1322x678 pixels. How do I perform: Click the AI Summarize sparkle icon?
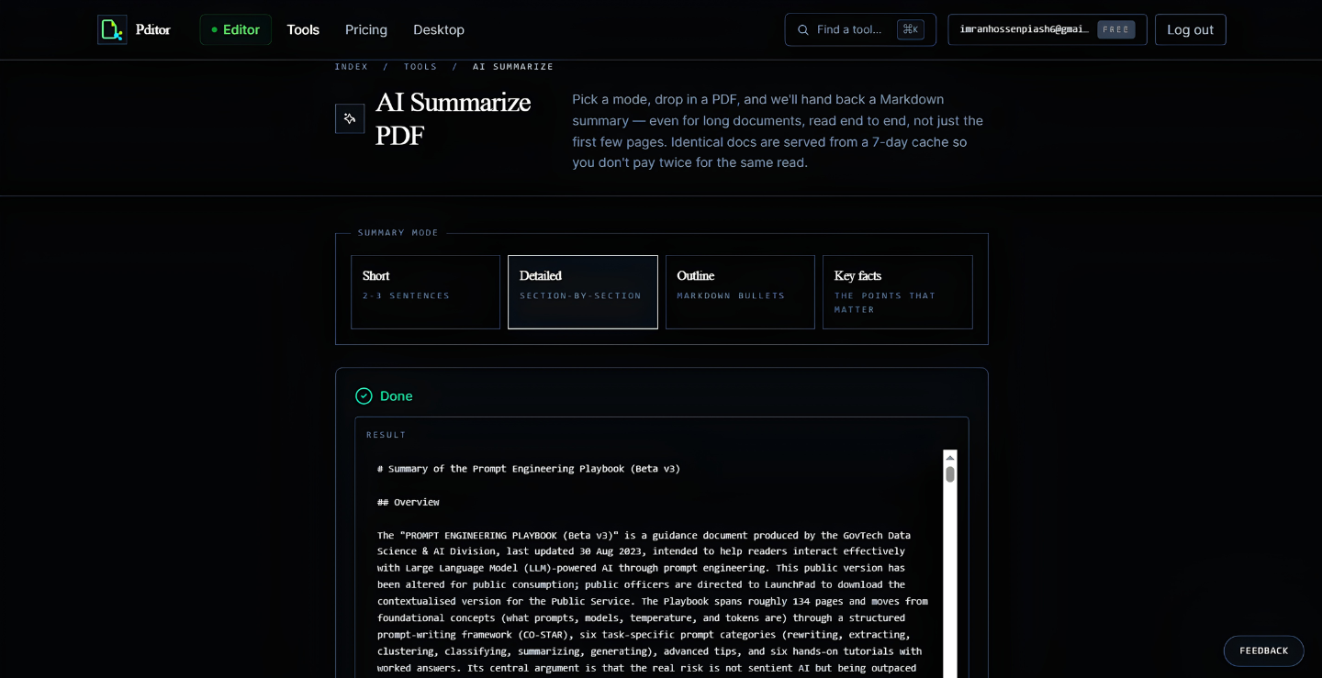pos(350,118)
